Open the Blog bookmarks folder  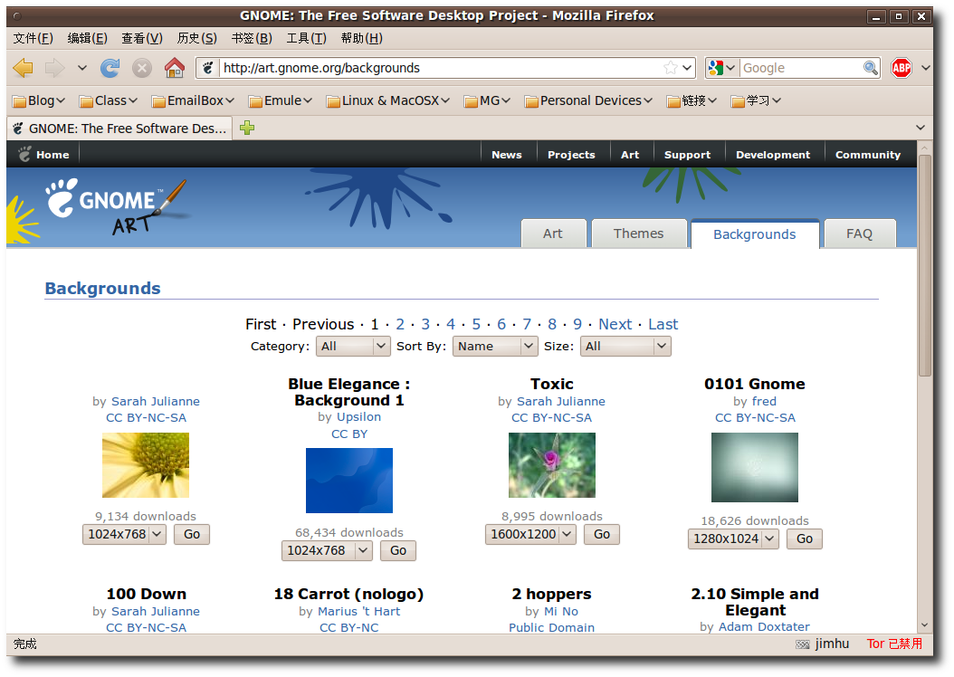coord(38,100)
